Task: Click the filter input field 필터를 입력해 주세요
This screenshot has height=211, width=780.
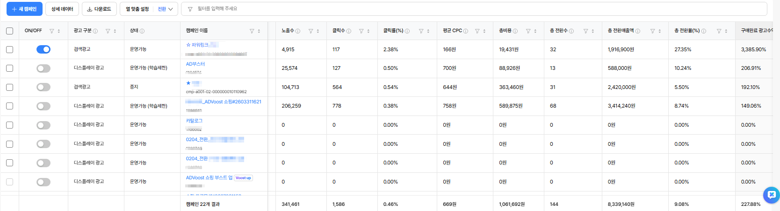Action: click(474, 9)
